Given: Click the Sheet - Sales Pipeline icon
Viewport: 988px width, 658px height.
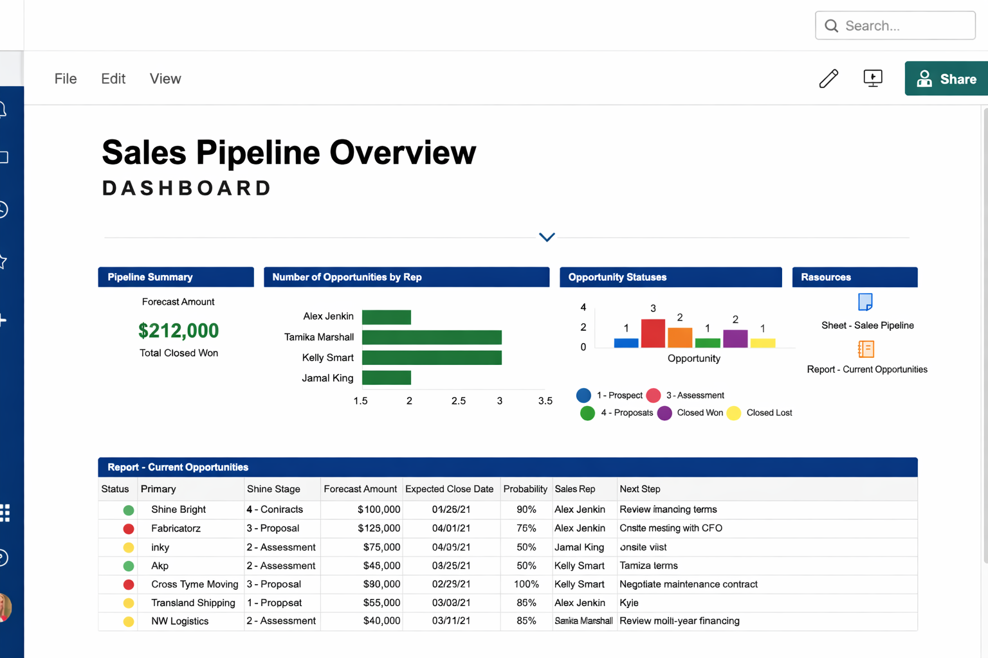Looking at the screenshot, I should tap(866, 302).
